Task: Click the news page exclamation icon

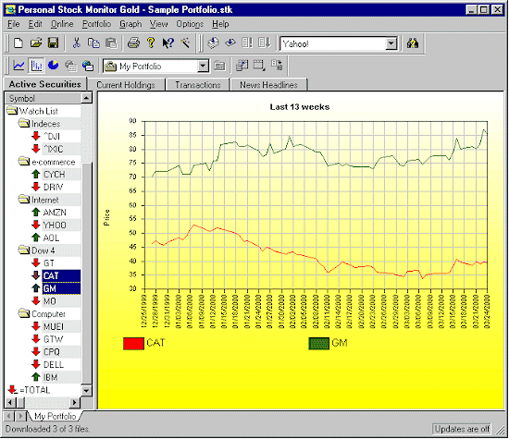Action: [x=247, y=43]
